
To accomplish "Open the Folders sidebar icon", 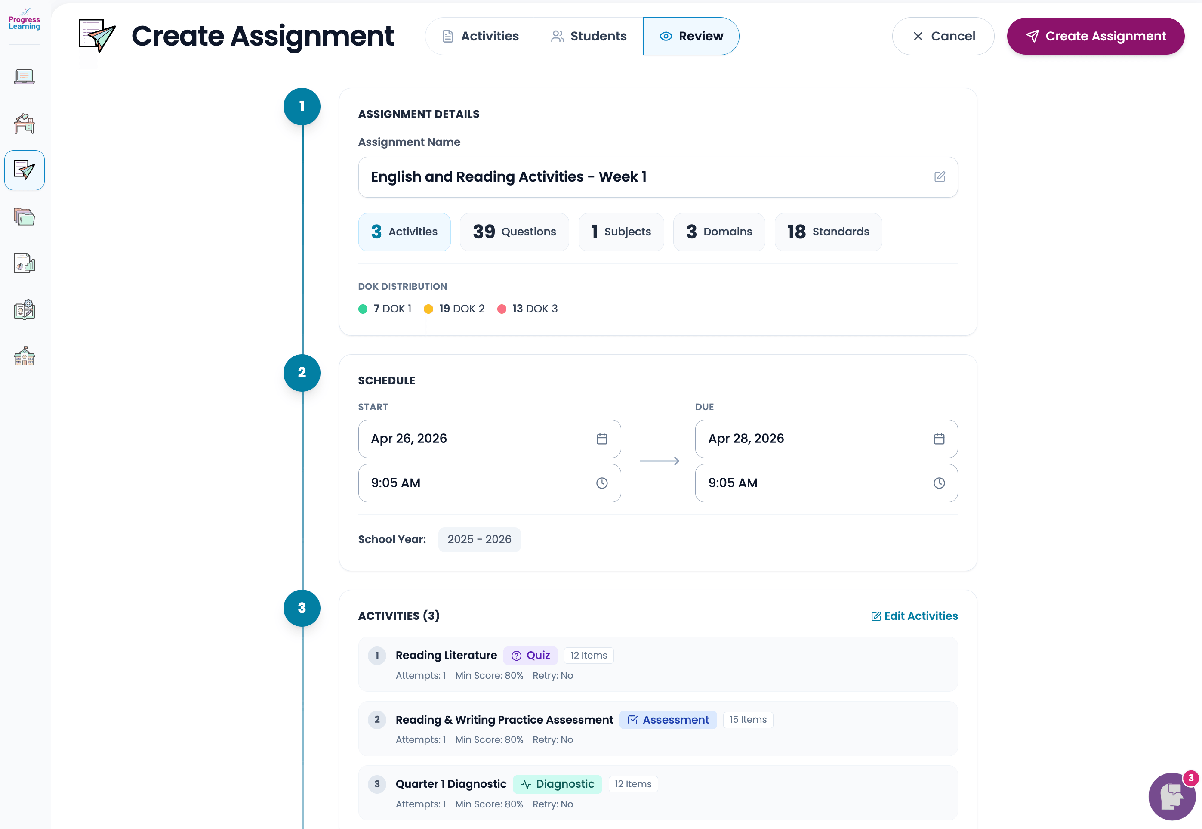I will (x=24, y=217).
